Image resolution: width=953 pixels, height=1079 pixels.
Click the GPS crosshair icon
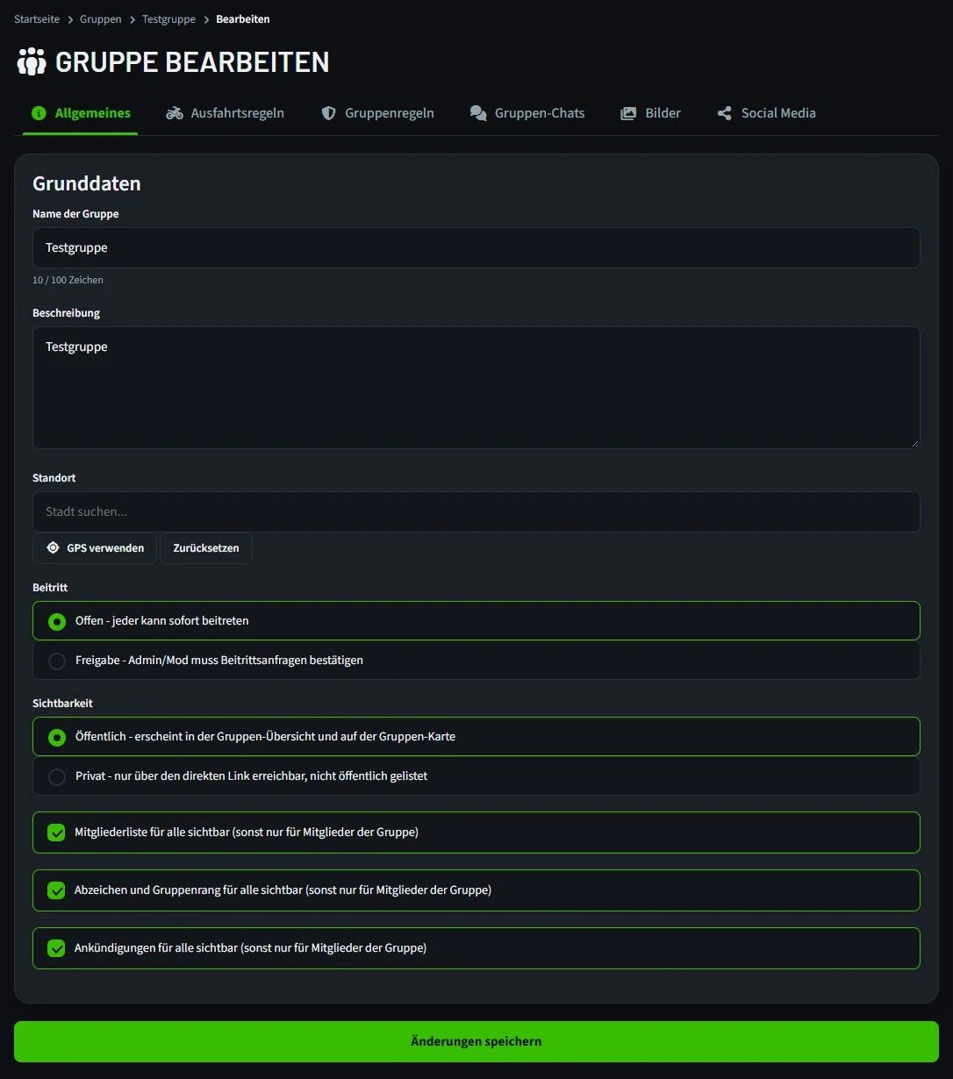(x=54, y=547)
